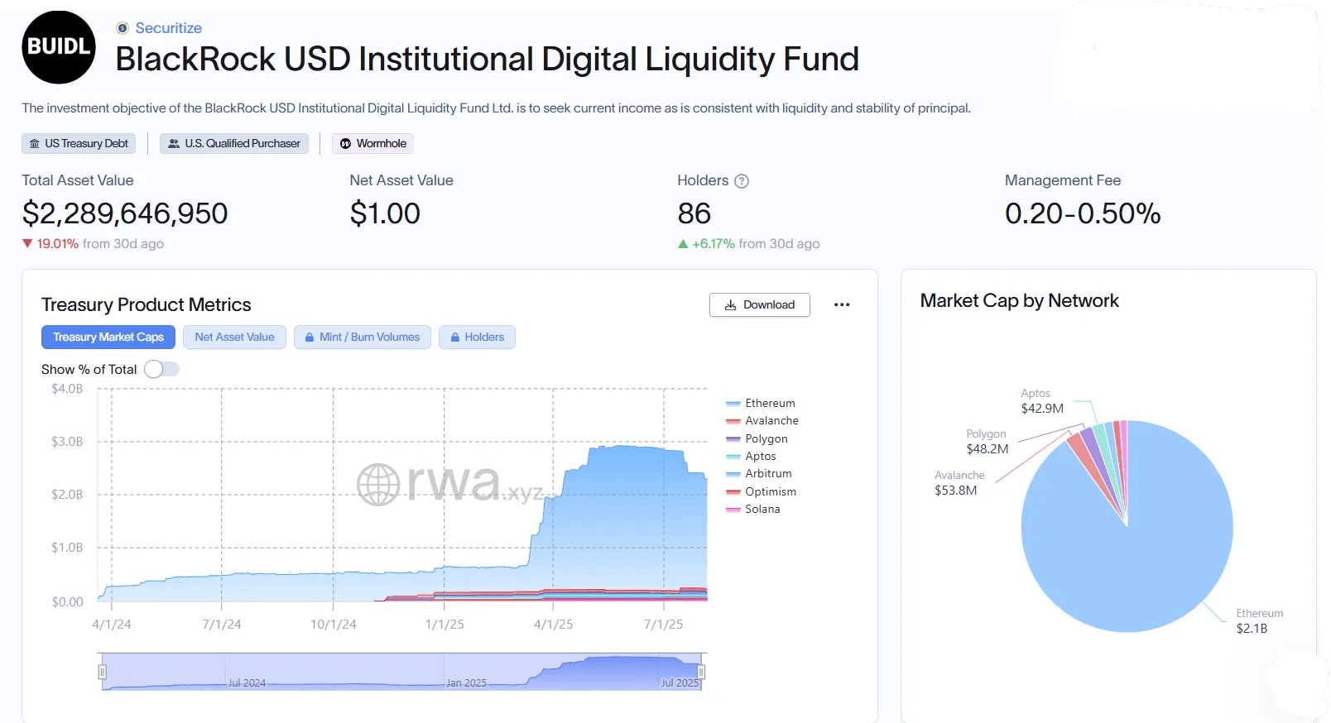Click the U.S. Qualified Purchaser people icon
Image resolution: width=1331 pixels, height=723 pixels.
174,144
